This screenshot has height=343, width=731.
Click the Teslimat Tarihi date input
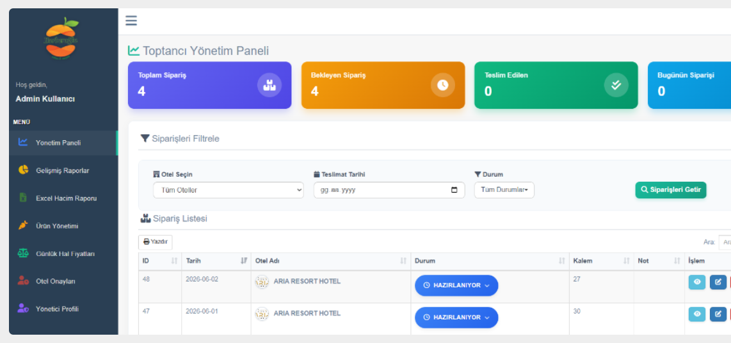click(389, 190)
